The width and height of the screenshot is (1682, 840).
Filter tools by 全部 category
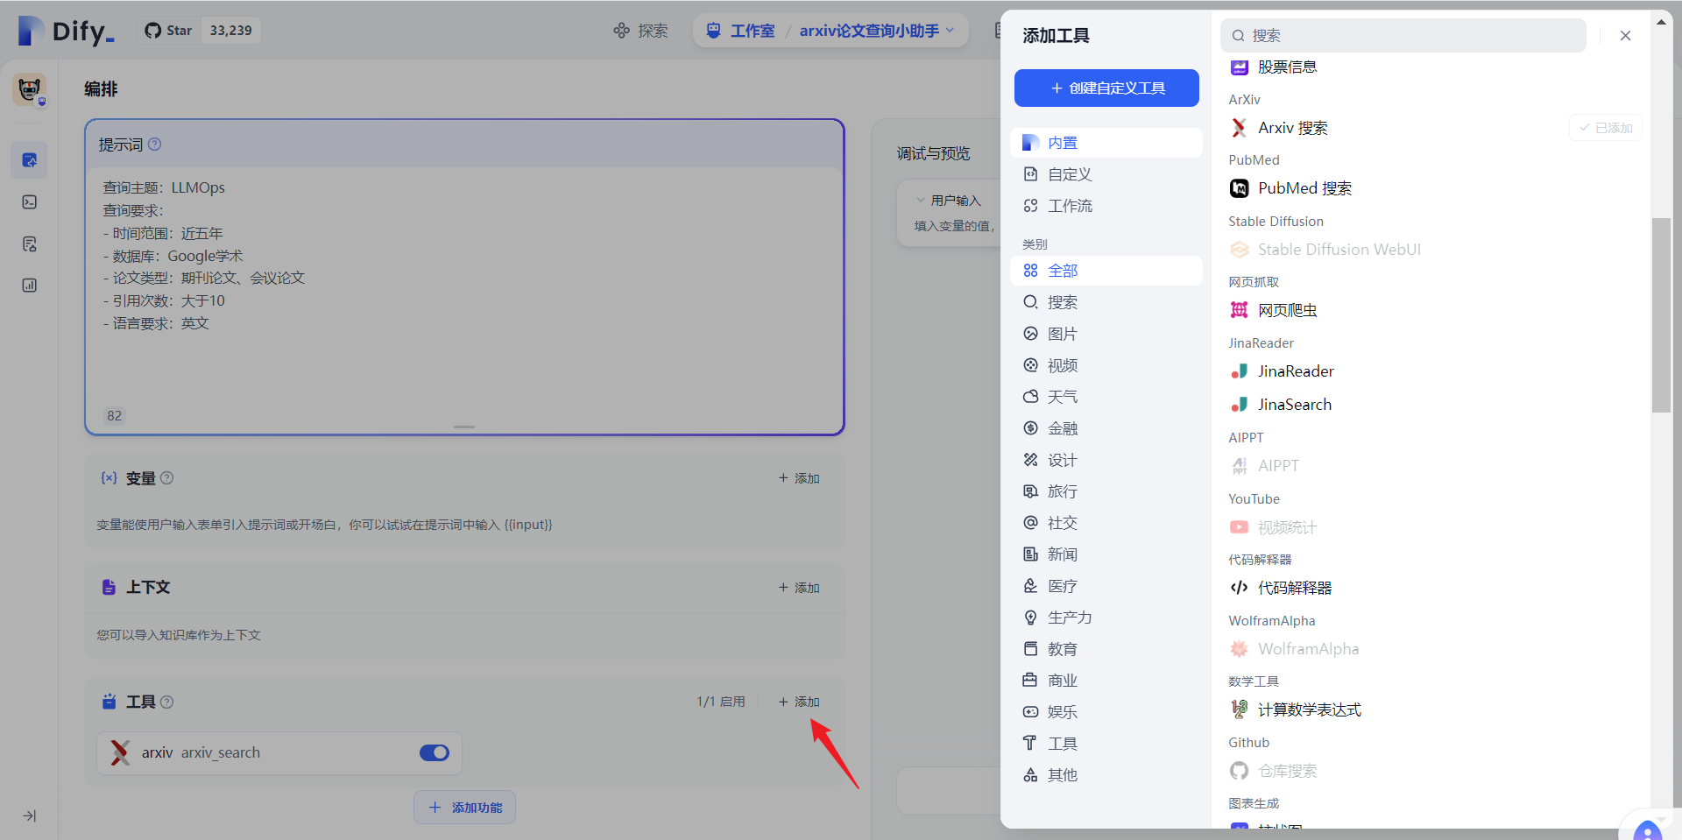tap(1106, 271)
